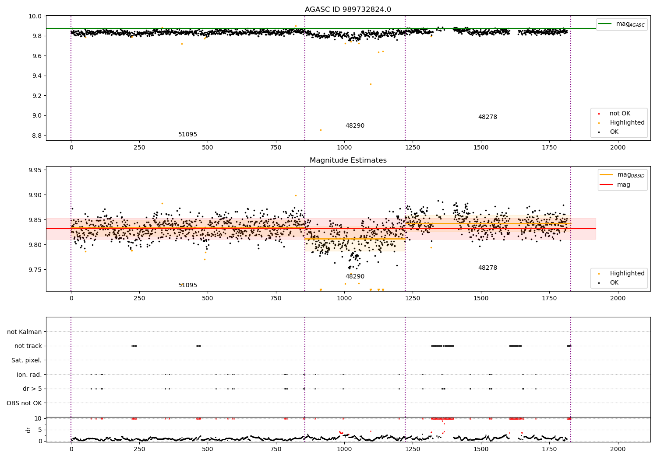Click x-tick '1500' on the flags plot
Image resolution: width=657 pixels, height=459 pixels.
(x=481, y=449)
